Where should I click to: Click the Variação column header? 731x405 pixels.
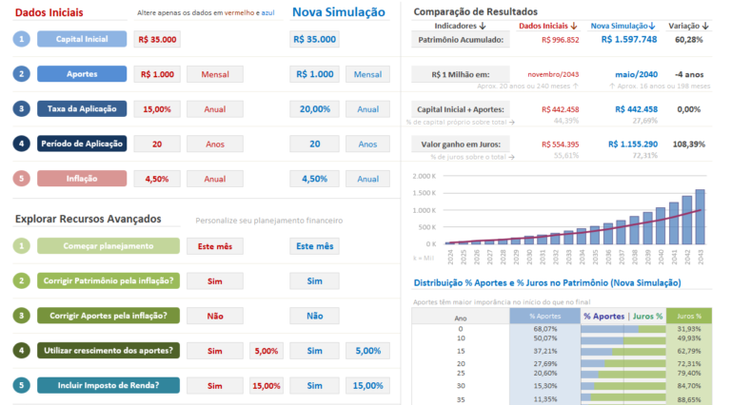[688, 25]
